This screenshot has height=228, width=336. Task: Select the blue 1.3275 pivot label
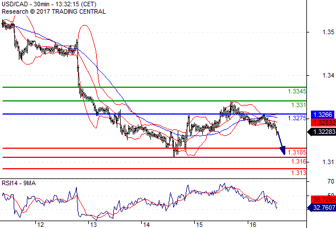click(x=297, y=118)
